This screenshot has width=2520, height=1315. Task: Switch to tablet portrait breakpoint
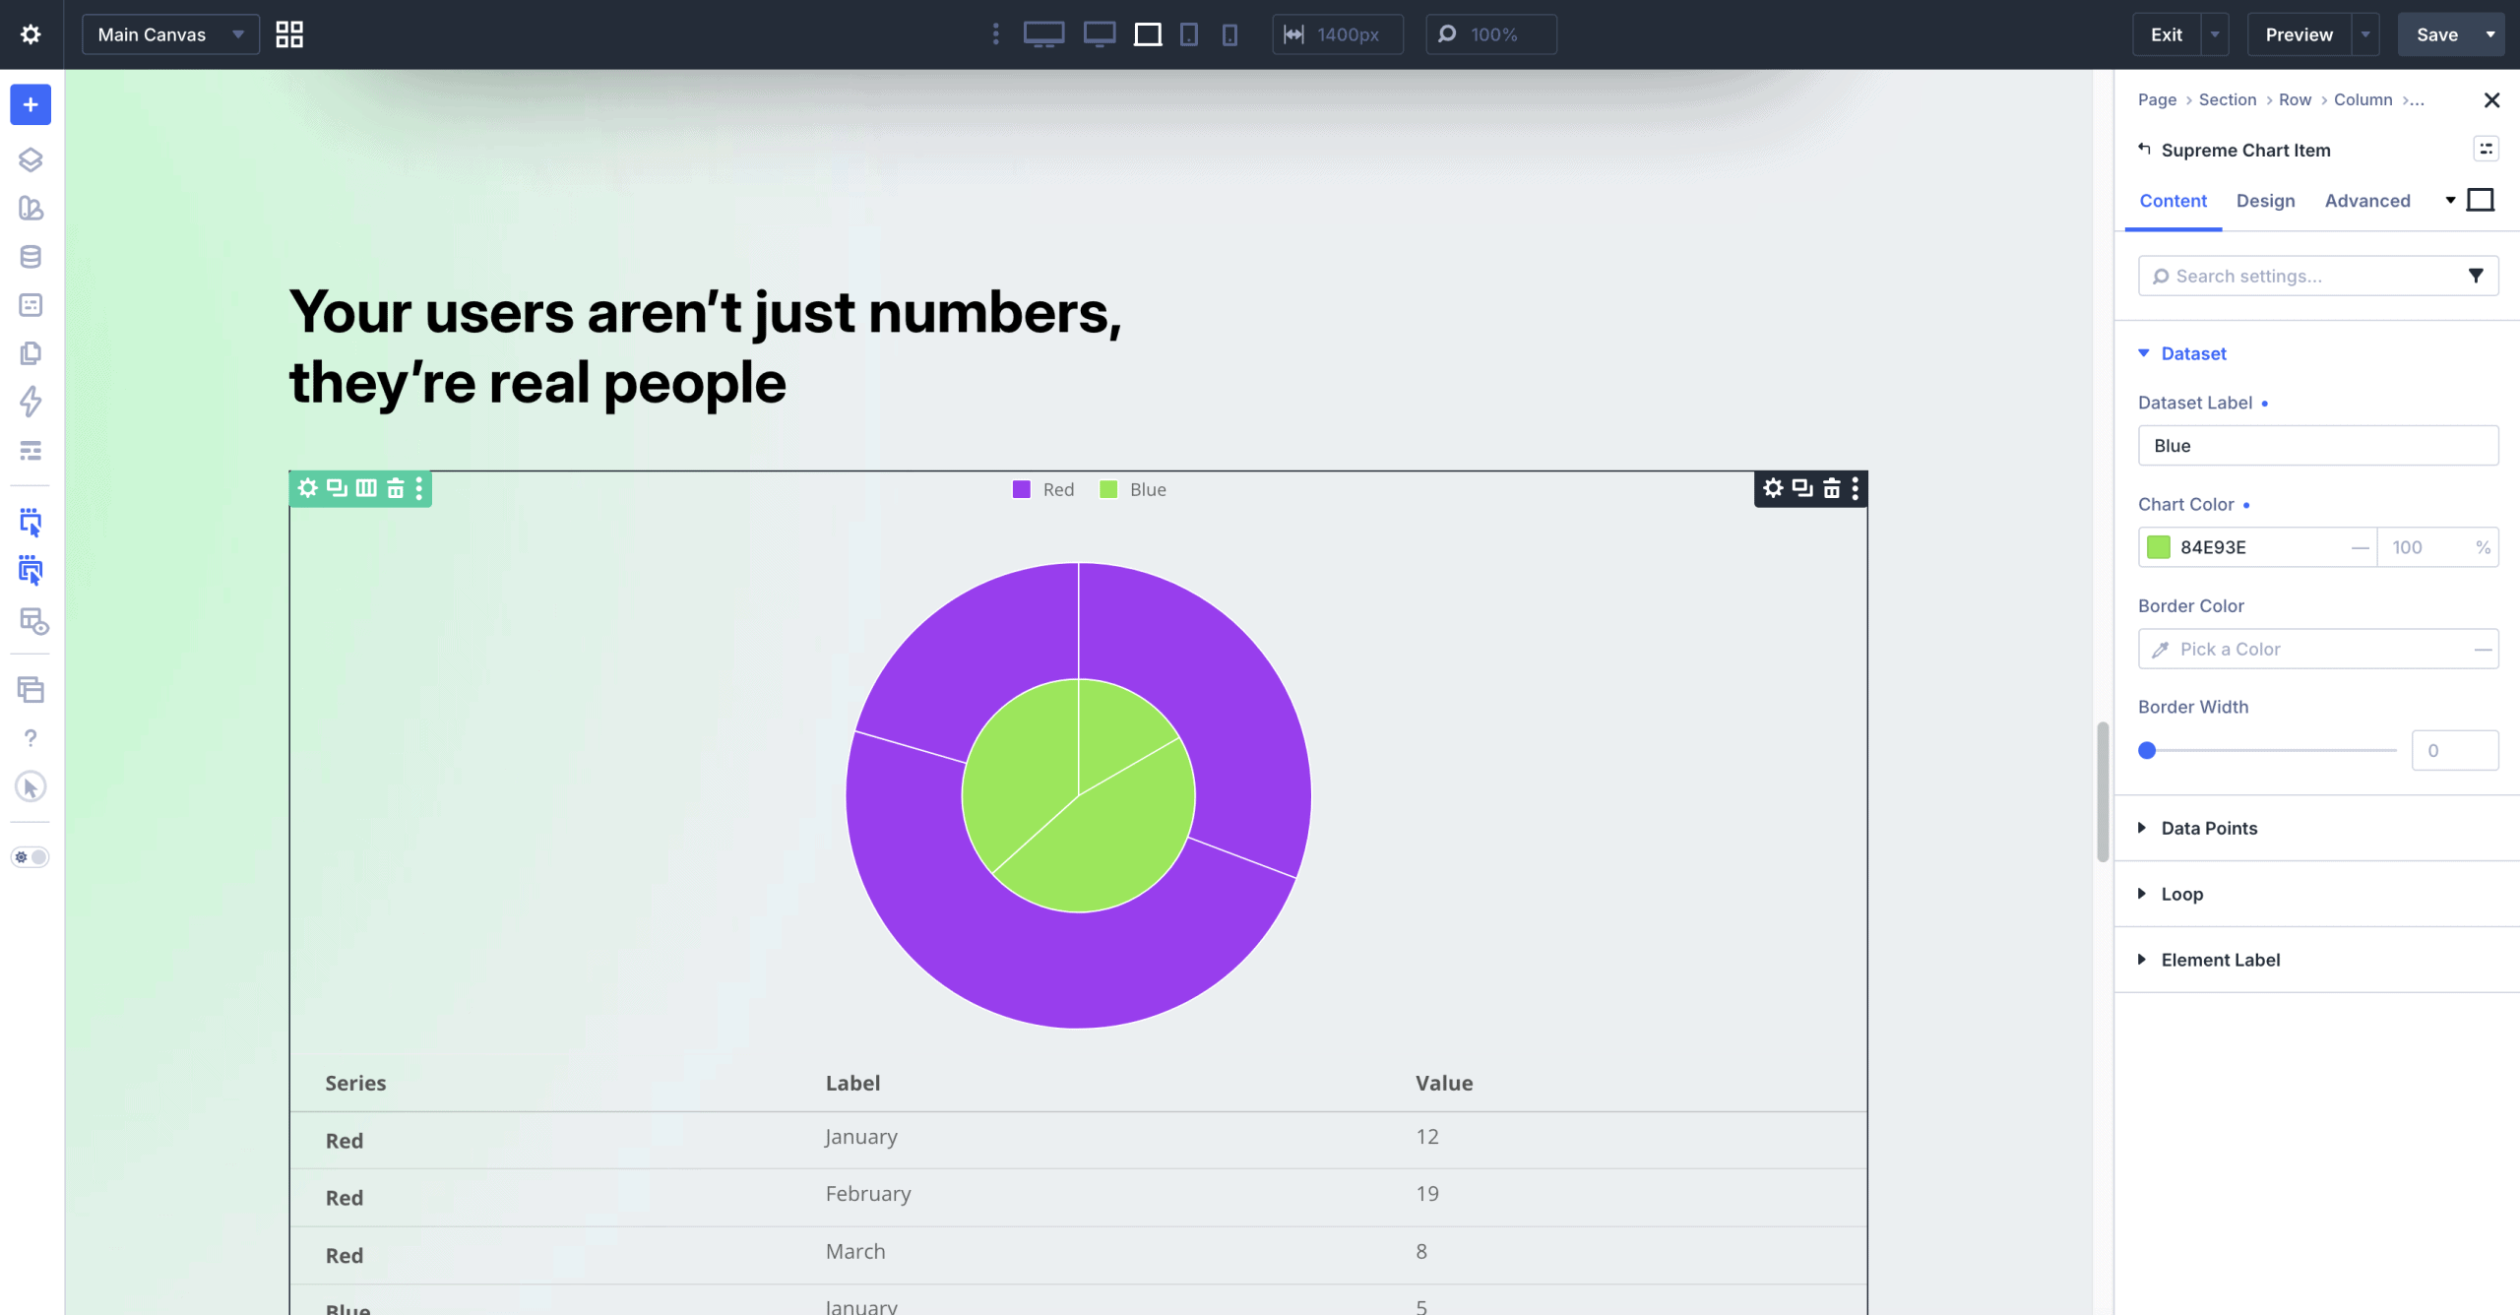click(x=1189, y=34)
